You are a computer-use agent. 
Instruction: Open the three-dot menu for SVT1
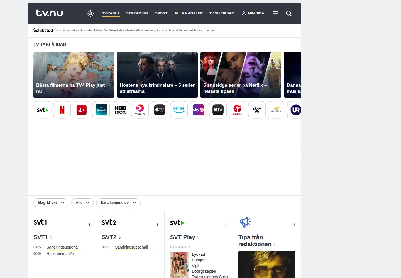tap(89, 224)
